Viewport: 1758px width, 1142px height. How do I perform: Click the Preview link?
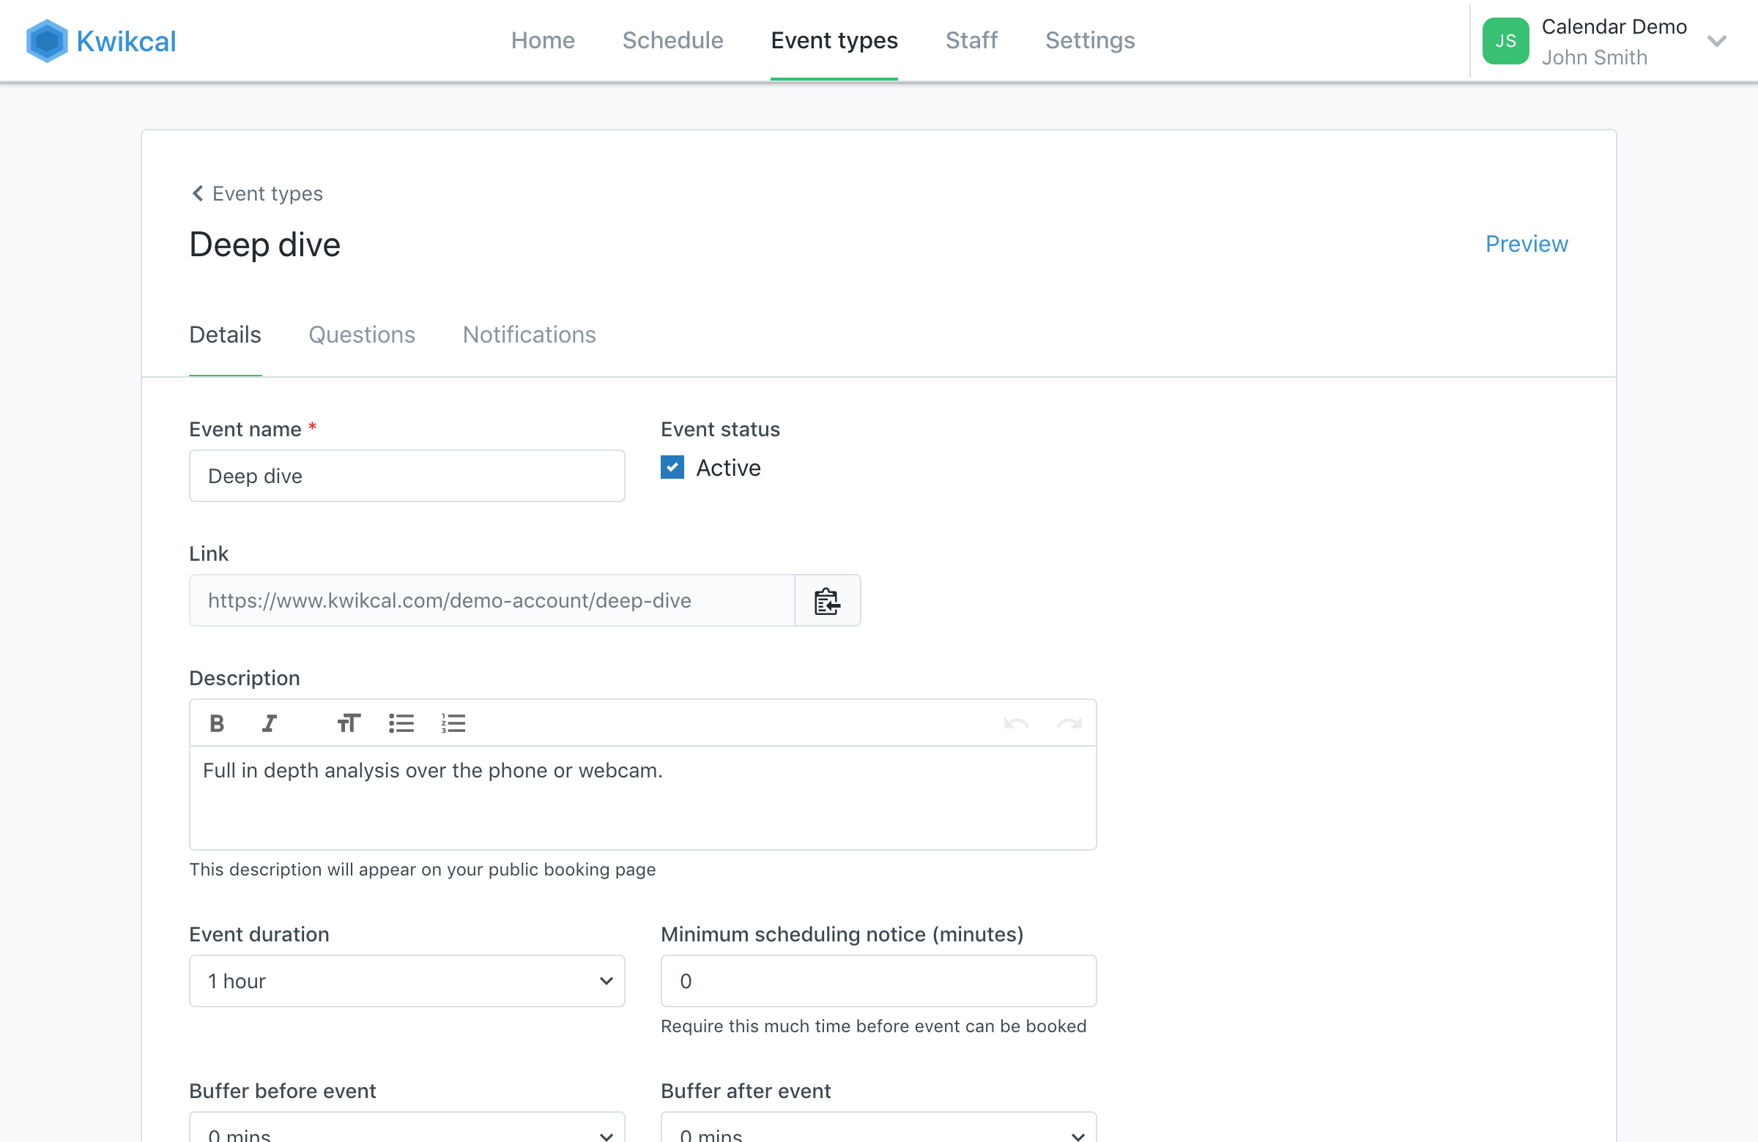[1526, 244]
